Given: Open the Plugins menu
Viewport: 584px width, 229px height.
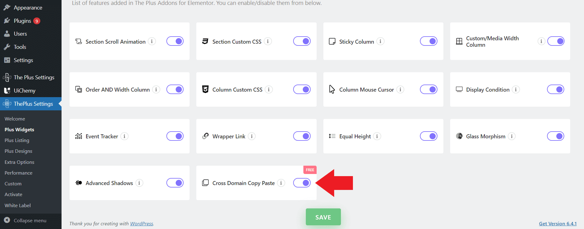Looking at the screenshot, I should coord(22,21).
